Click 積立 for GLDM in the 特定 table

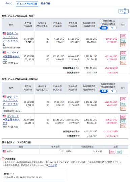tap(123, 45)
